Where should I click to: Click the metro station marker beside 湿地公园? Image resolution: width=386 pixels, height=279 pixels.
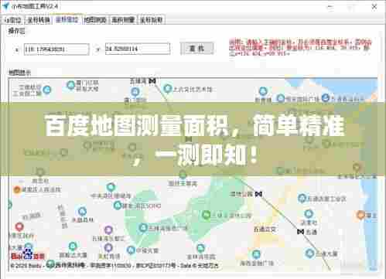pos(258,194)
